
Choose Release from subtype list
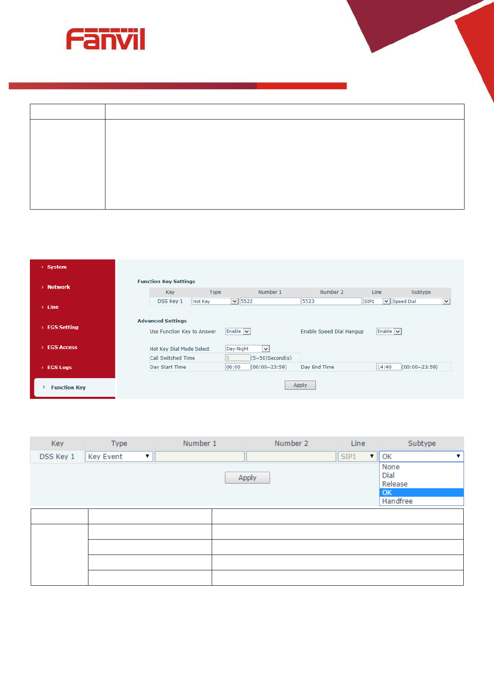(421, 484)
